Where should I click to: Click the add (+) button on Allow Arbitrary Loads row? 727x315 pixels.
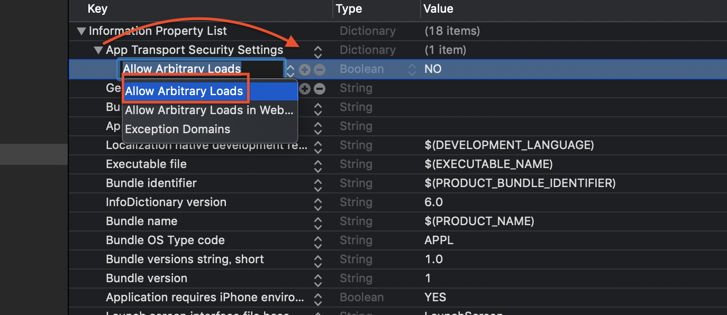(305, 69)
